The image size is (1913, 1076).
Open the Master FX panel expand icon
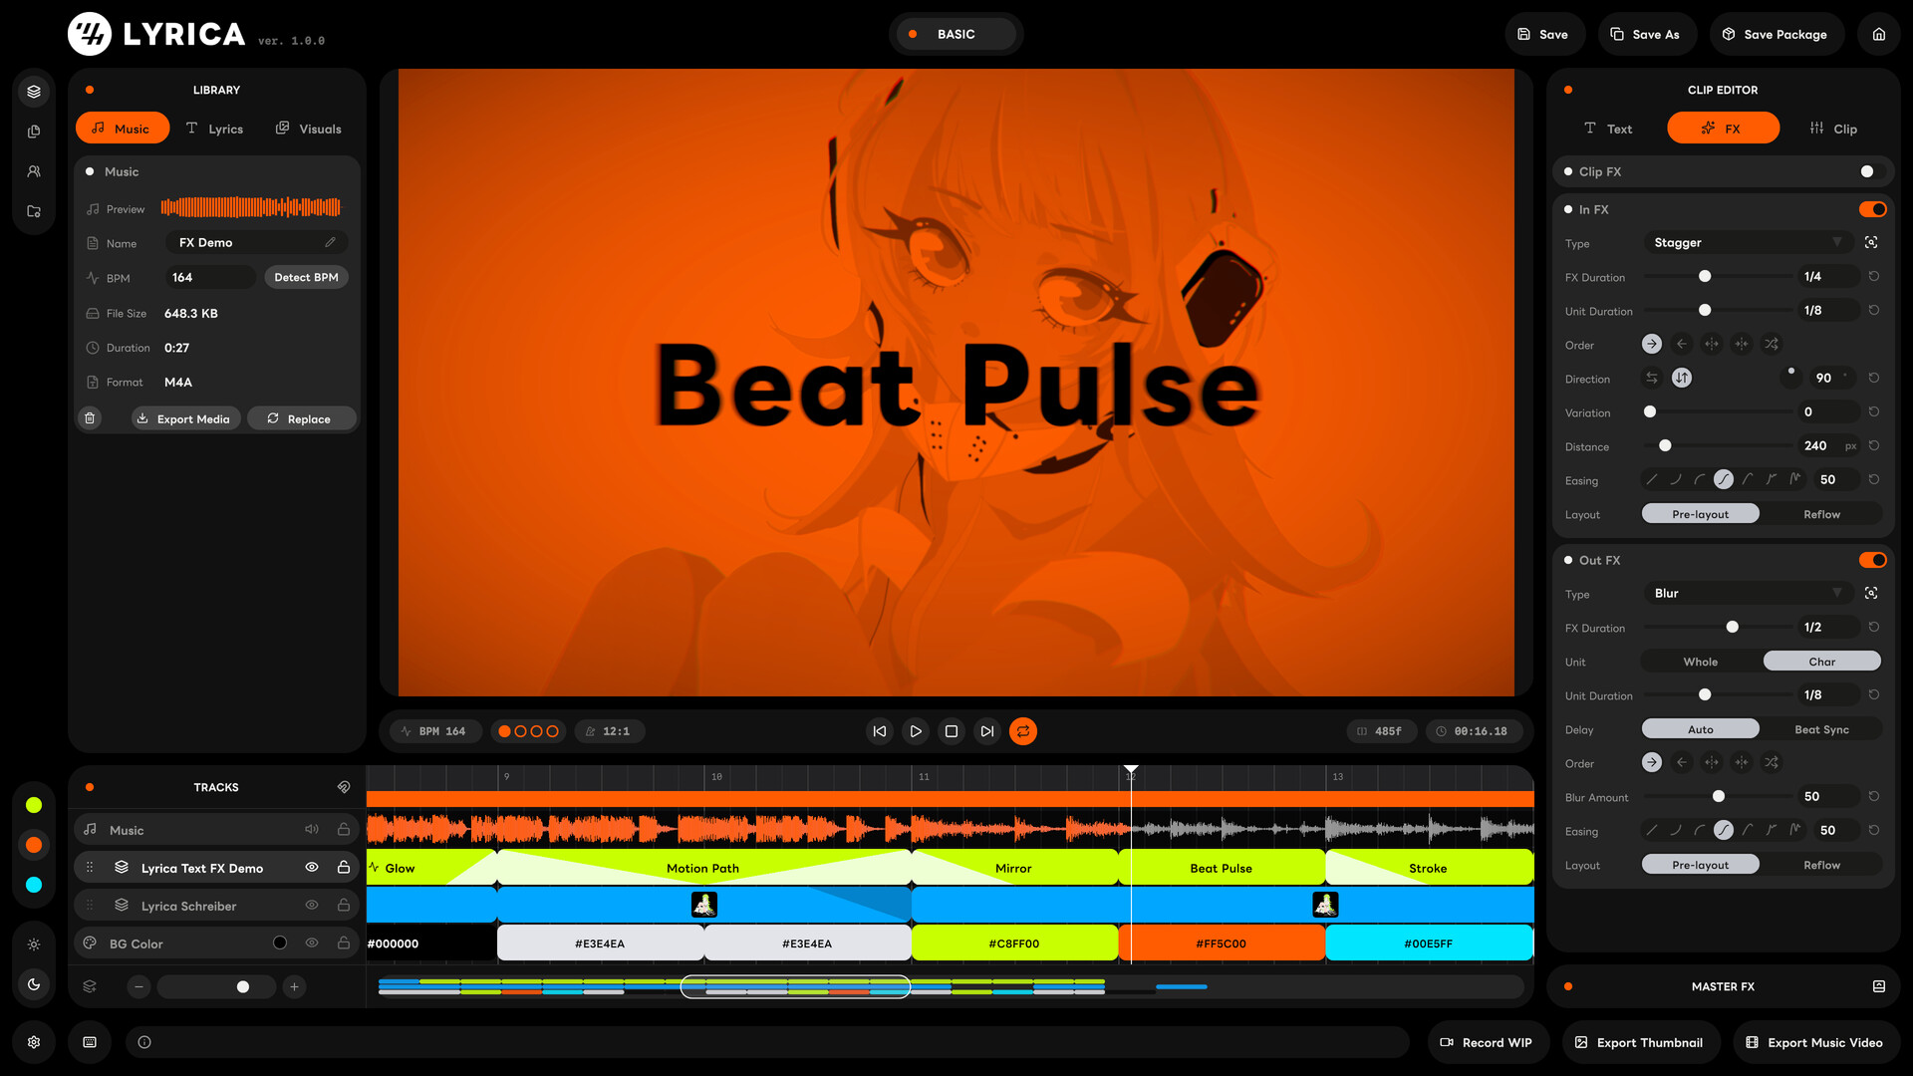coord(1878,986)
